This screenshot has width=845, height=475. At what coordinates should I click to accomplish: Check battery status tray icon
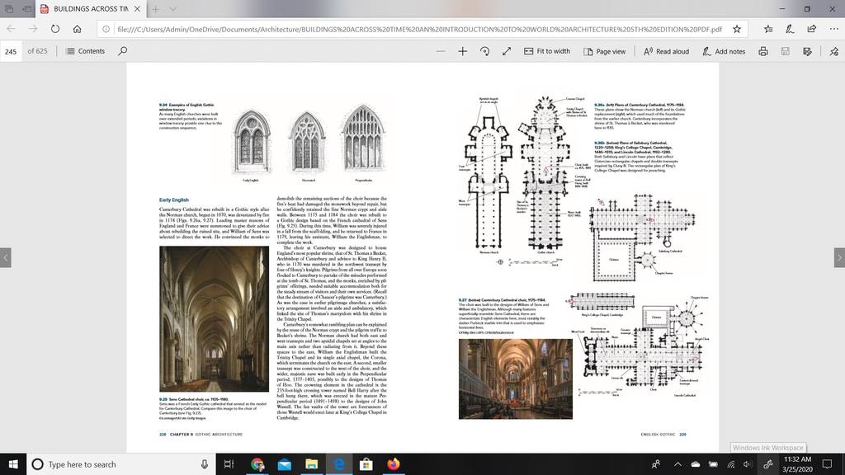713,464
